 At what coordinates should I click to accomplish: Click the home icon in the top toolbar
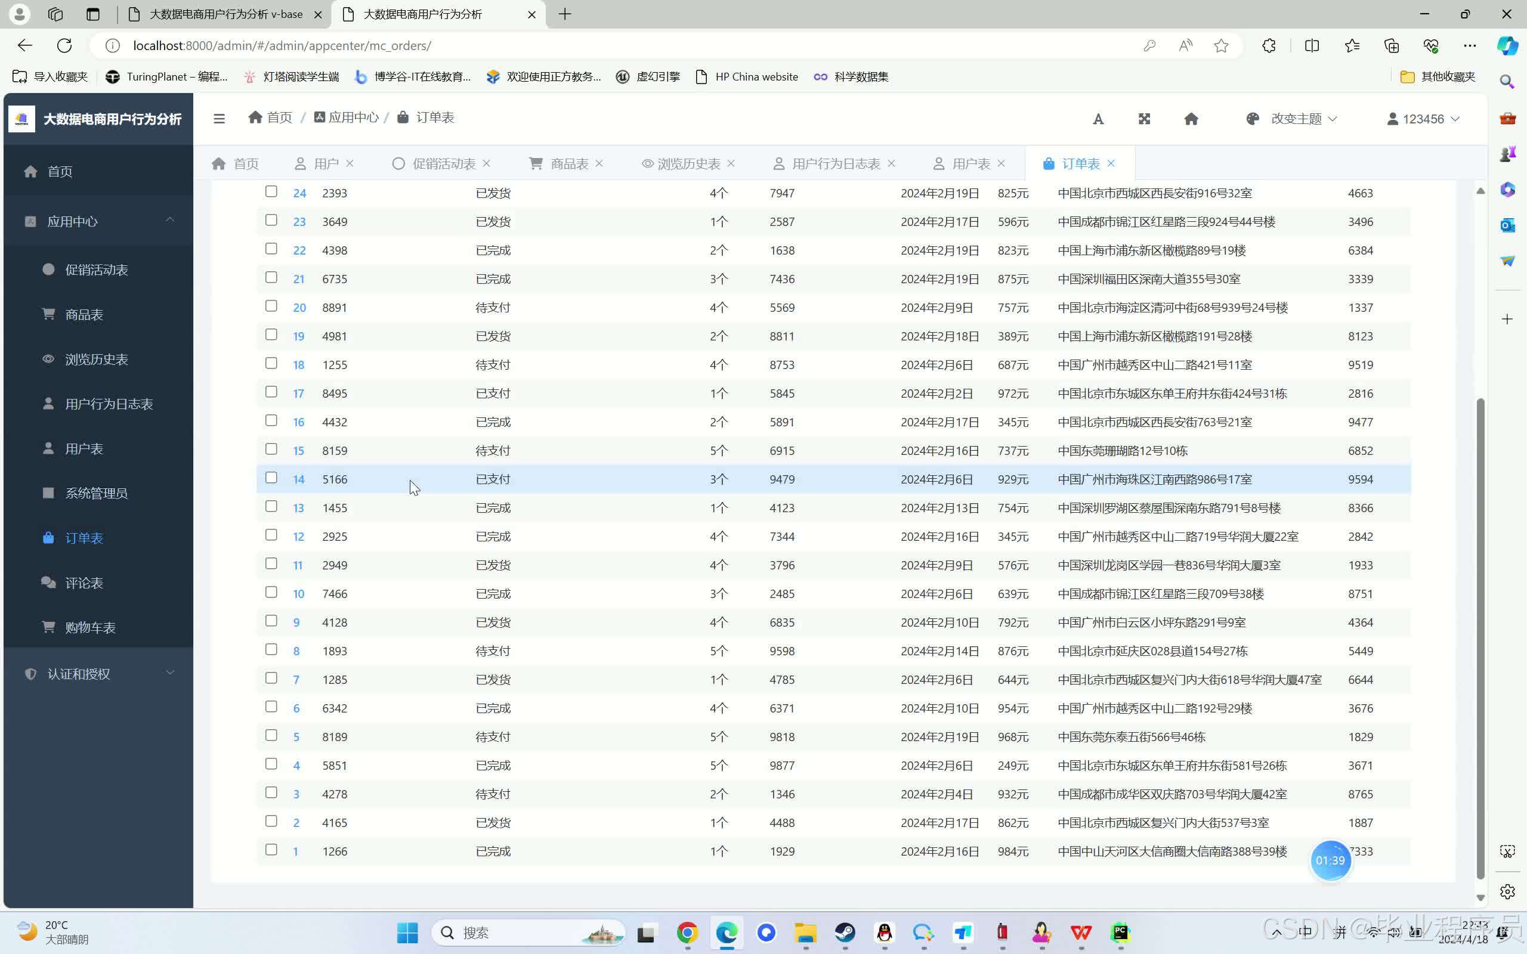(1191, 119)
